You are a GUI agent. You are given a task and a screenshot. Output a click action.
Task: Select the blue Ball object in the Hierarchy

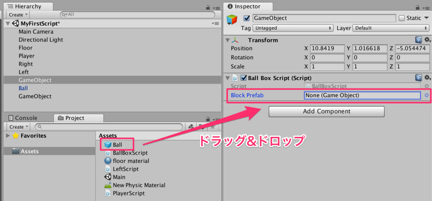point(23,88)
